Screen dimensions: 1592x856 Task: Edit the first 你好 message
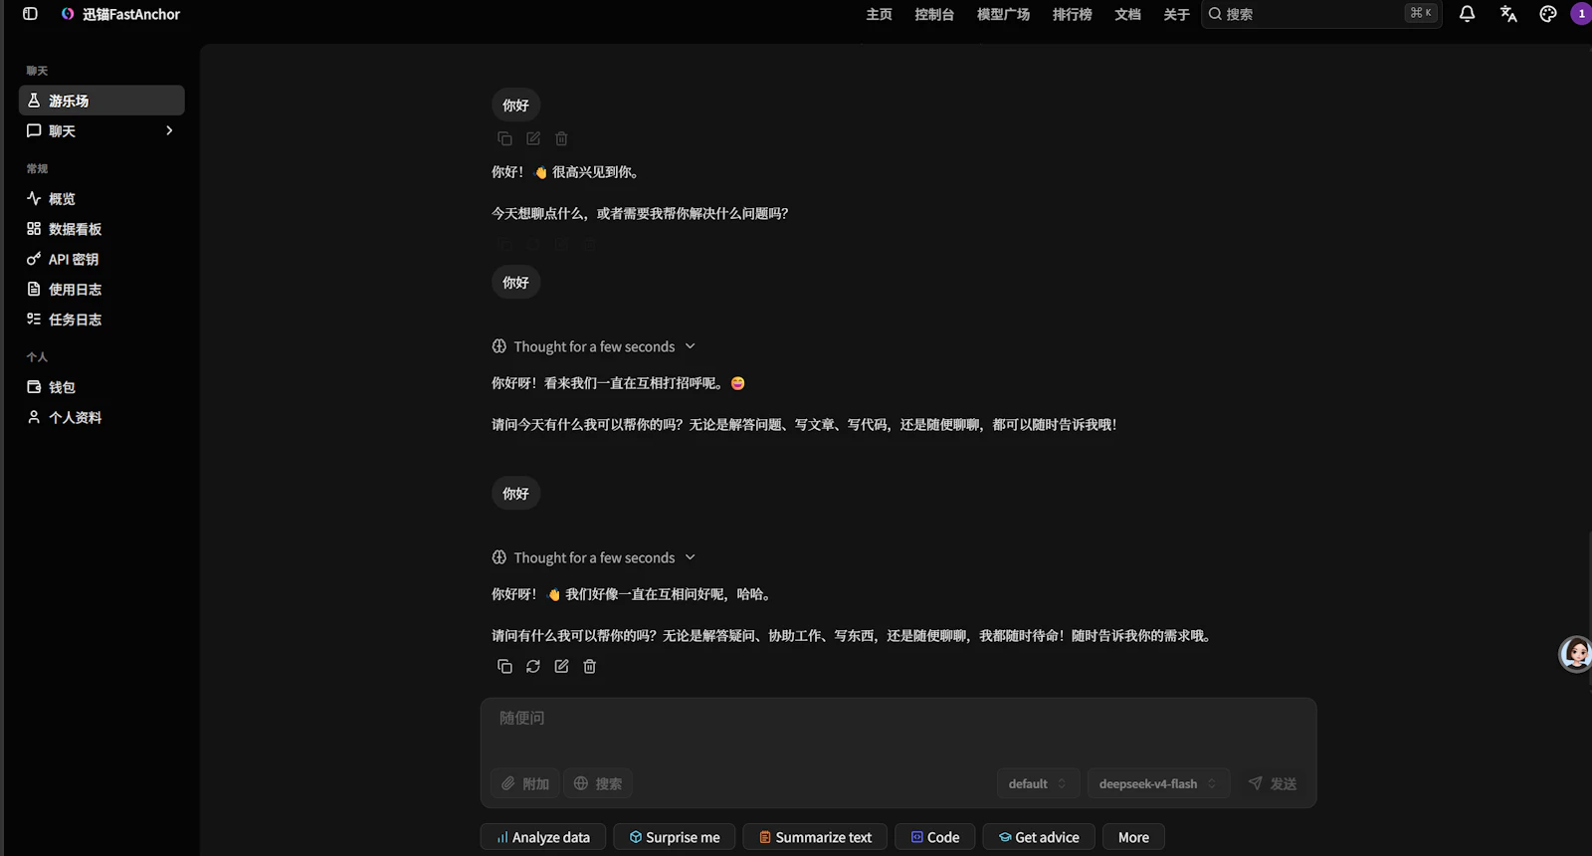tap(533, 138)
